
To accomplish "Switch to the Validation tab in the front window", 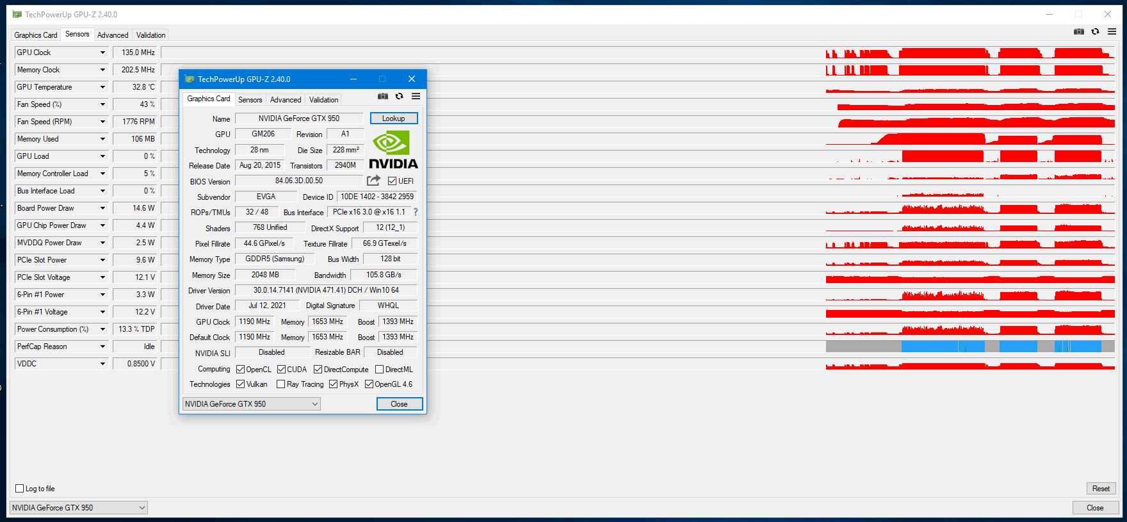I will pyautogui.click(x=323, y=100).
